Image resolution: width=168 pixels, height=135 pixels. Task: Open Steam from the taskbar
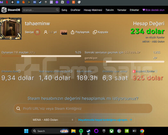[89, 131]
